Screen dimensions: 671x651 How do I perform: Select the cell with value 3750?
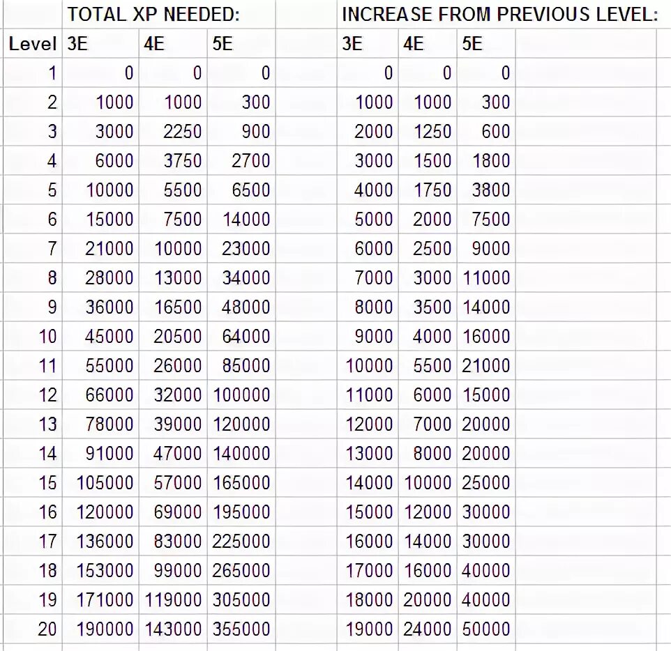173,160
